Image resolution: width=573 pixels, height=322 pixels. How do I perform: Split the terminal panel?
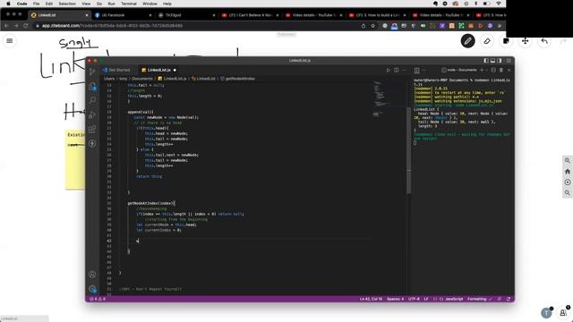(x=493, y=70)
